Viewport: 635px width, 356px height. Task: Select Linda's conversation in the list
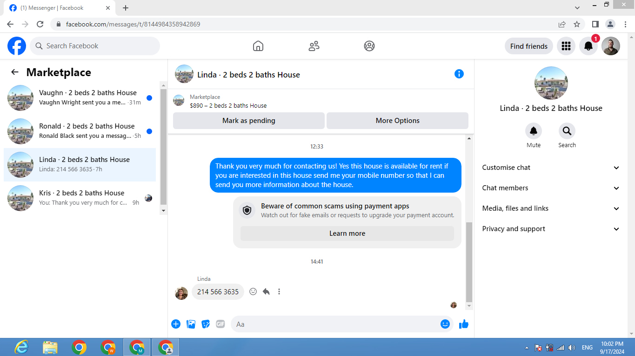point(80,165)
